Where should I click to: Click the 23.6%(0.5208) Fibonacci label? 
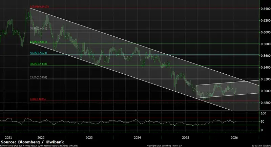coord(38,77)
